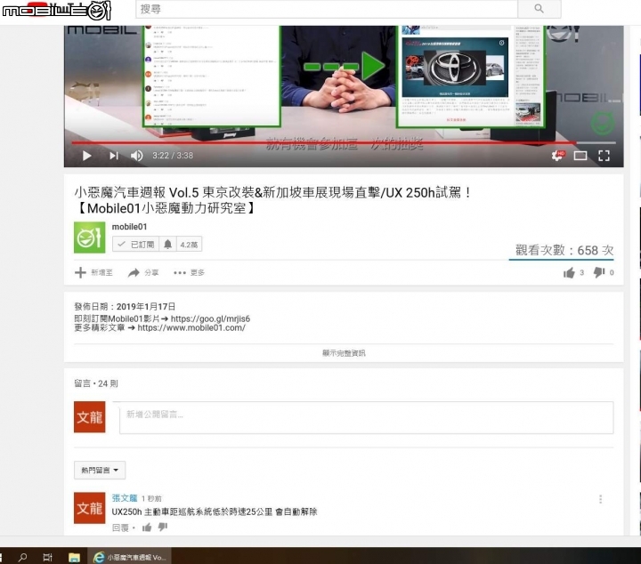This screenshot has height=564, width=641.
Task: Click the 1 秒前 comment timestamp
Action: click(x=151, y=498)
